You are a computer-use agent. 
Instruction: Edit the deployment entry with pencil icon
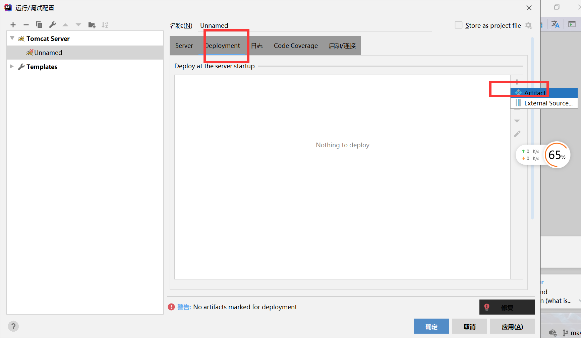517,134
